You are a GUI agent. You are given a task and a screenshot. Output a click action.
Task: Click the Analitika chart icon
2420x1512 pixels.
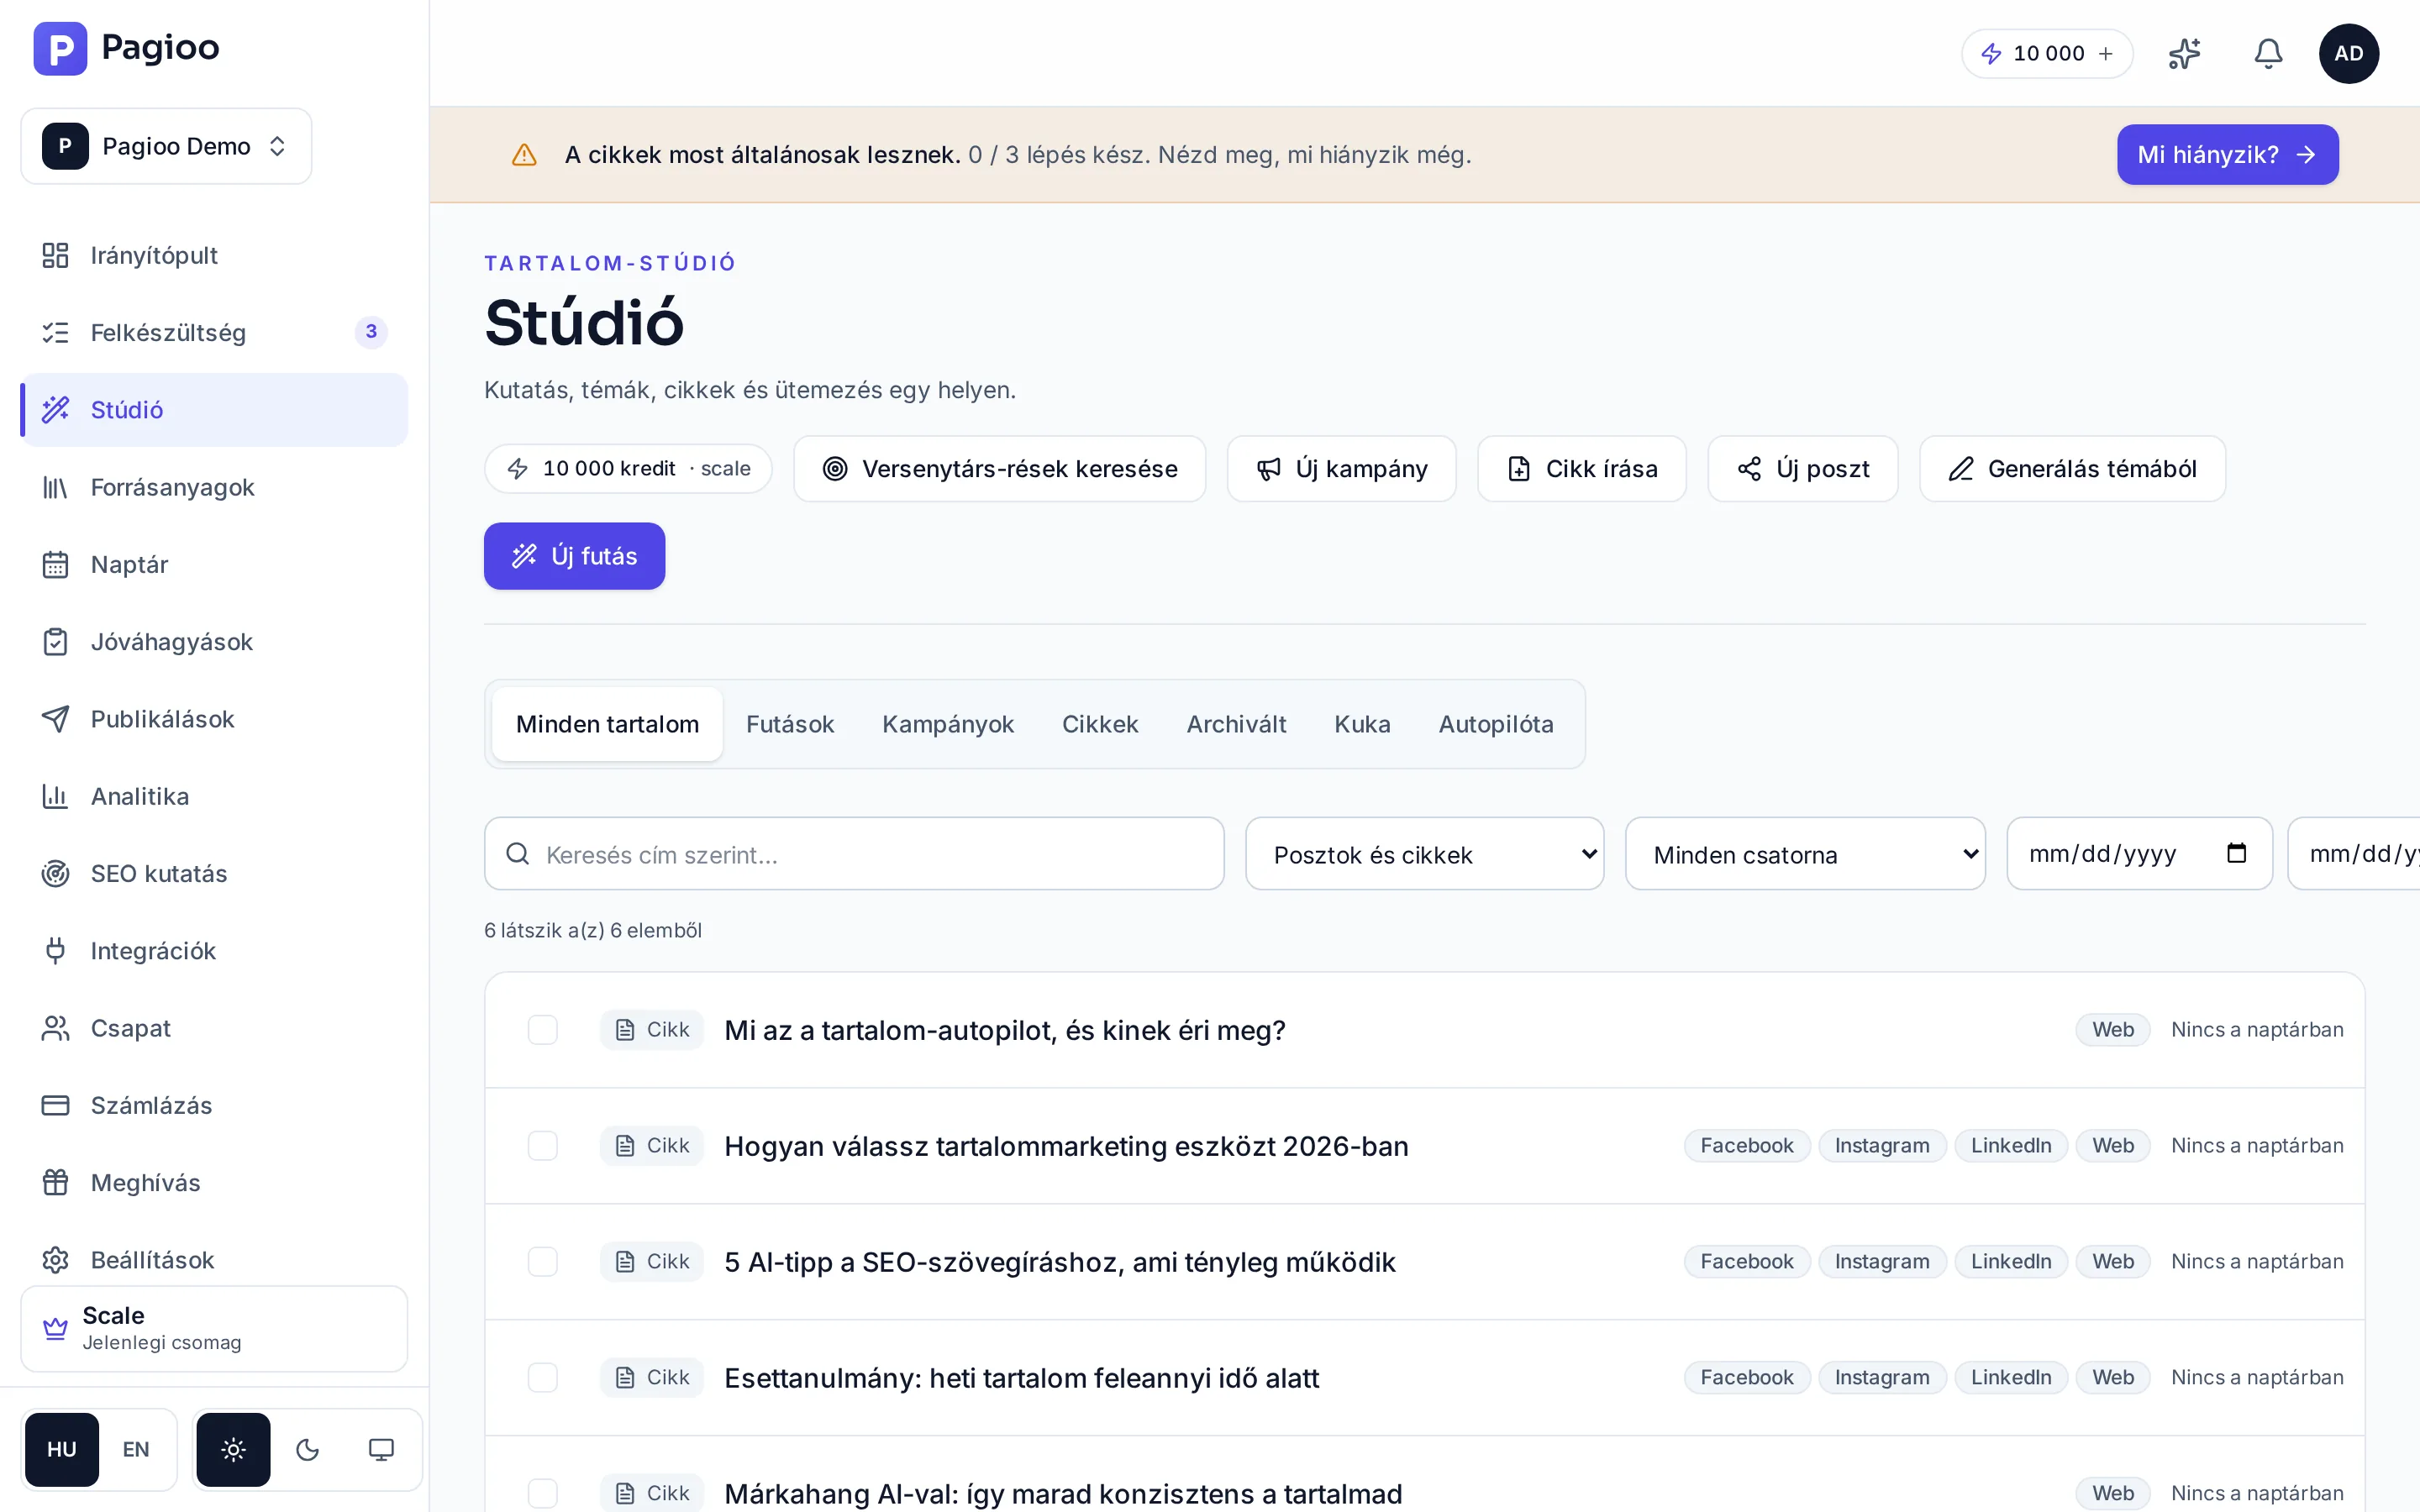tap(55, 796)
